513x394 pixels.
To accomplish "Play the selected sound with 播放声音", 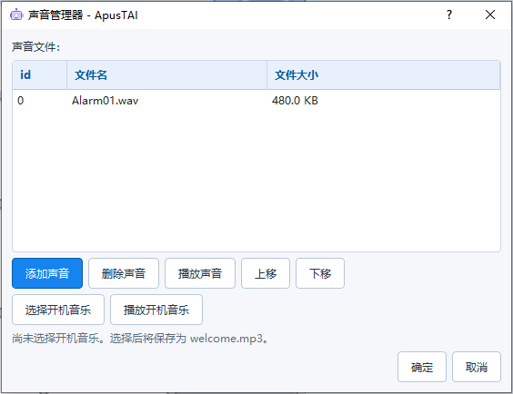I will point(200,273).
